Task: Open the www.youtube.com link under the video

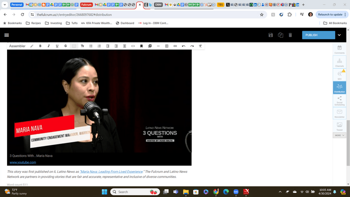Action: click(23, 162)
